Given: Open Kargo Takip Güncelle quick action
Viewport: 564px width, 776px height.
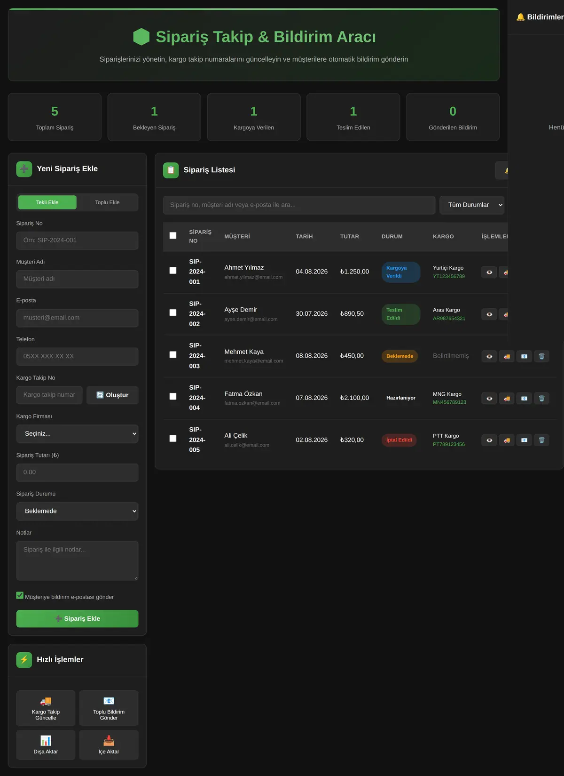Looking at the screenshot, I should pos(46,708).
